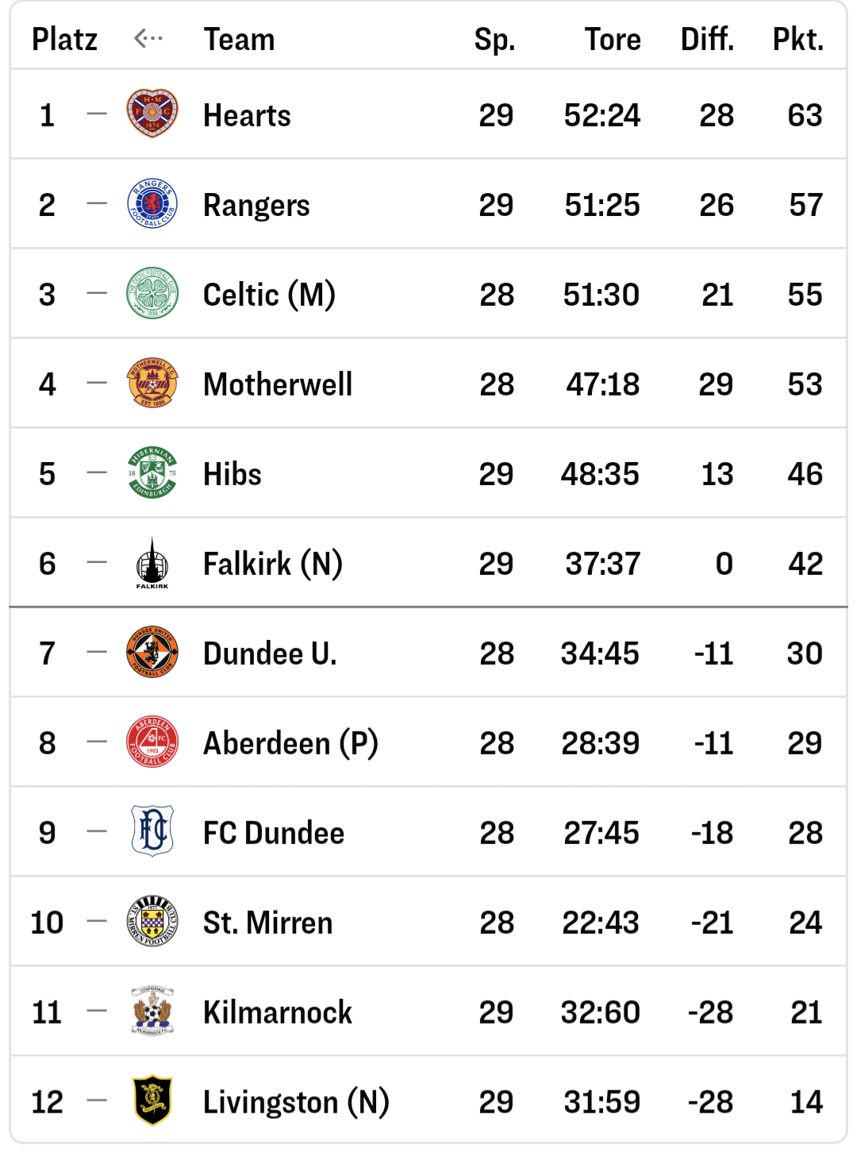The width and height of the screenshot is (857, 1153).
Task: Click the St. Mirren crest
Action: point(152,922)
